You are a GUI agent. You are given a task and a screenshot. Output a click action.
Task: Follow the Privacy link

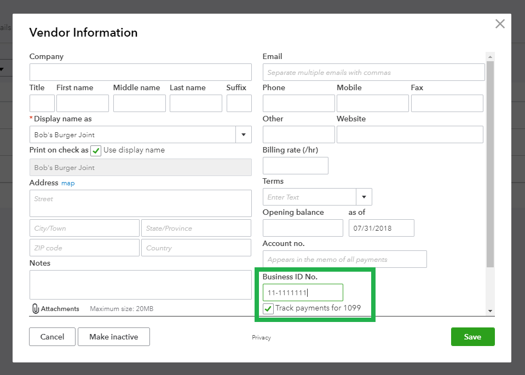(261, 337)
